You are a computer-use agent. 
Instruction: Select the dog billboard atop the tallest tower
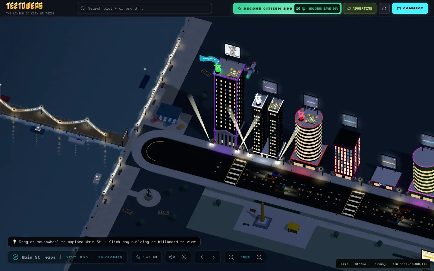[x=232, y=51]
